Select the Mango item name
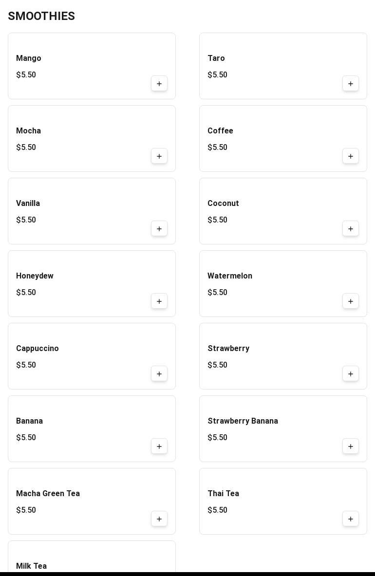375x576 pixels. (x=29, y=58)
